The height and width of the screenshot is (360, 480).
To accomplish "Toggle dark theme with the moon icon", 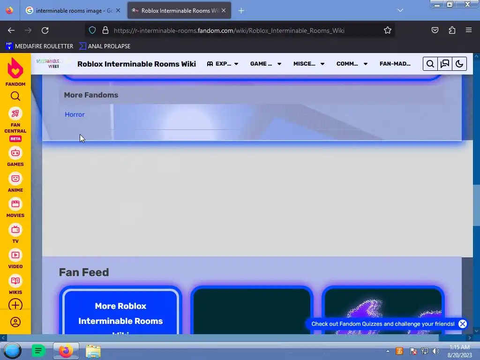I will coord(459,64).
